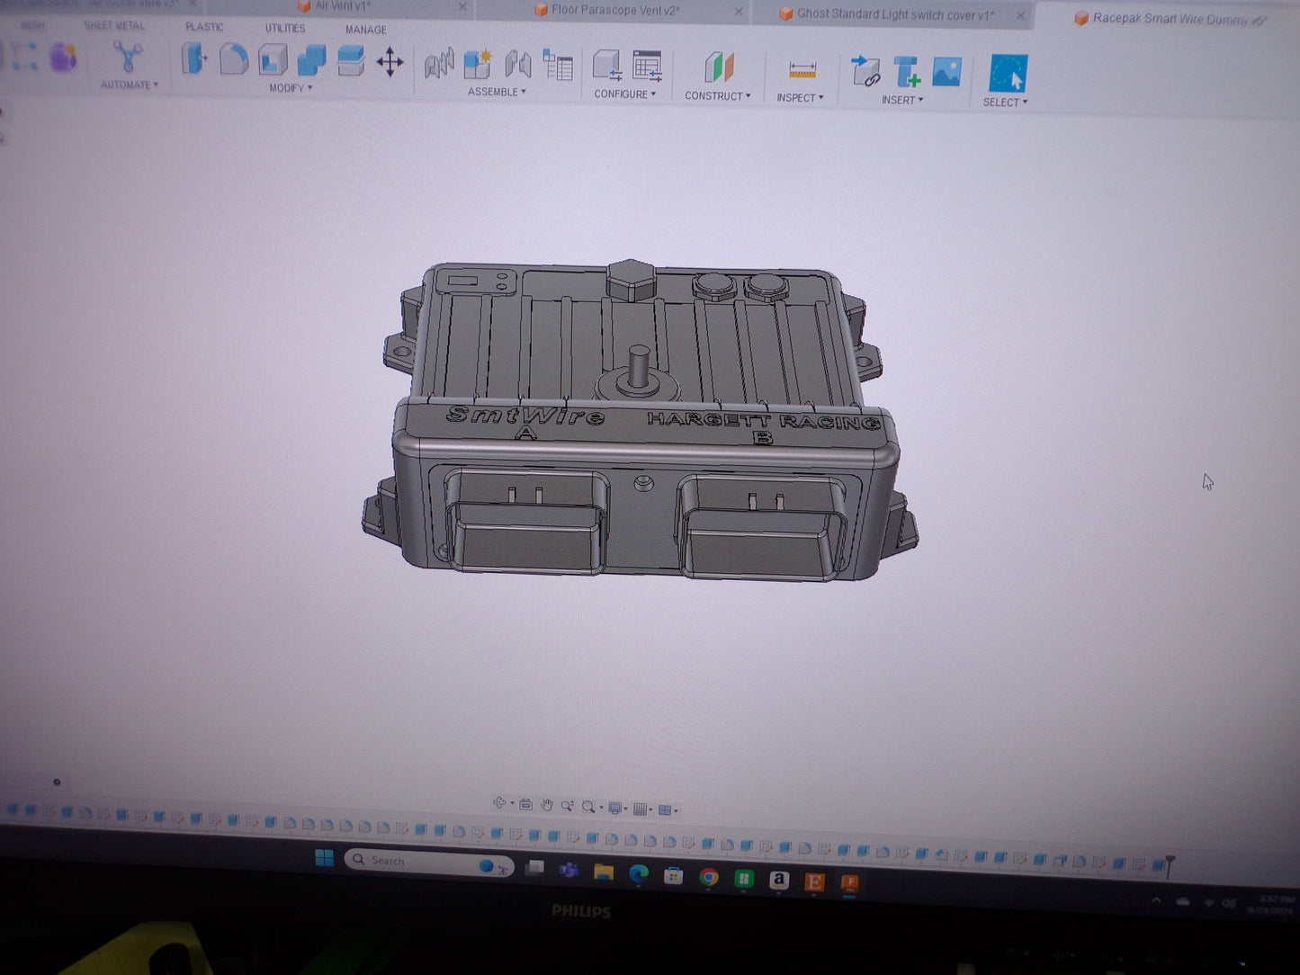
Task: Activate the Select cursor tool
Action: pyautogui.click(x=1007, y=74)
